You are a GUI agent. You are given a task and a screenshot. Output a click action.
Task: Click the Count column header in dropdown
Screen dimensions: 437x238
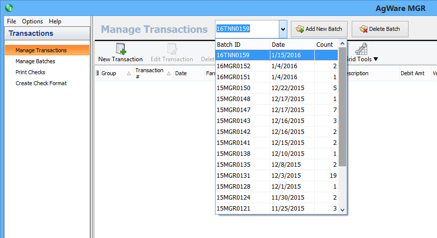pyautogui.click(x=325, y=45)
